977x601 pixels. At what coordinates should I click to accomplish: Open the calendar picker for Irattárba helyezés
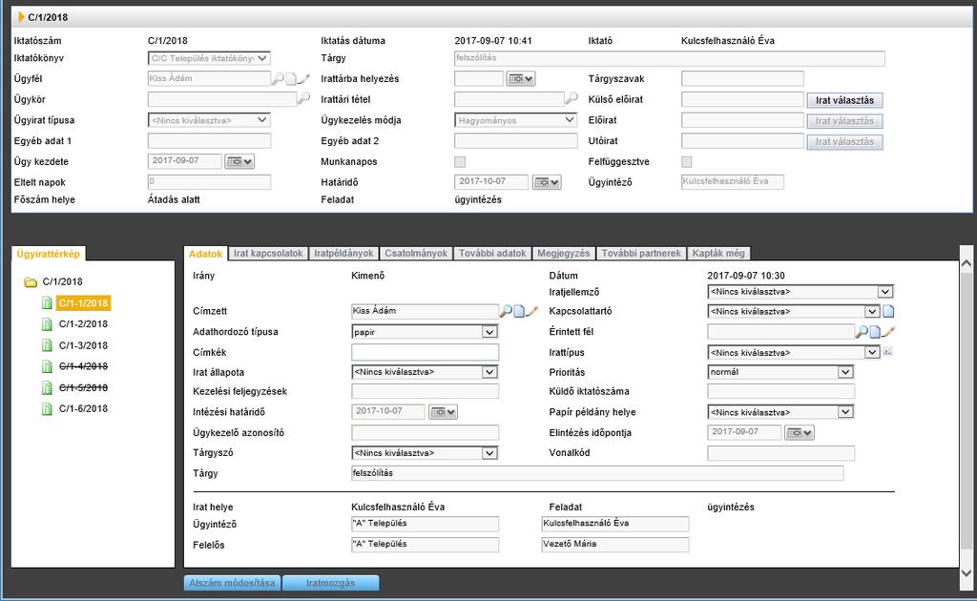point(520,78)
